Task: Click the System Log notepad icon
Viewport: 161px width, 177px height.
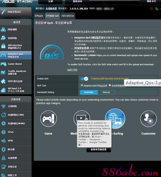Action: pyautogui.click(x=3, y=167)
